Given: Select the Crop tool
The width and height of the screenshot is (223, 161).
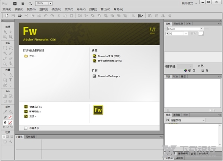Looking at the screenshot, I should [10, 37].
